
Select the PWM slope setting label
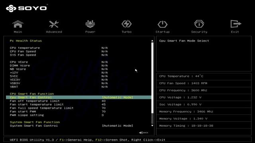coord(27,115)
